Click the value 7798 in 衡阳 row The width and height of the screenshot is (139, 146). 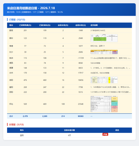(81, 87)
